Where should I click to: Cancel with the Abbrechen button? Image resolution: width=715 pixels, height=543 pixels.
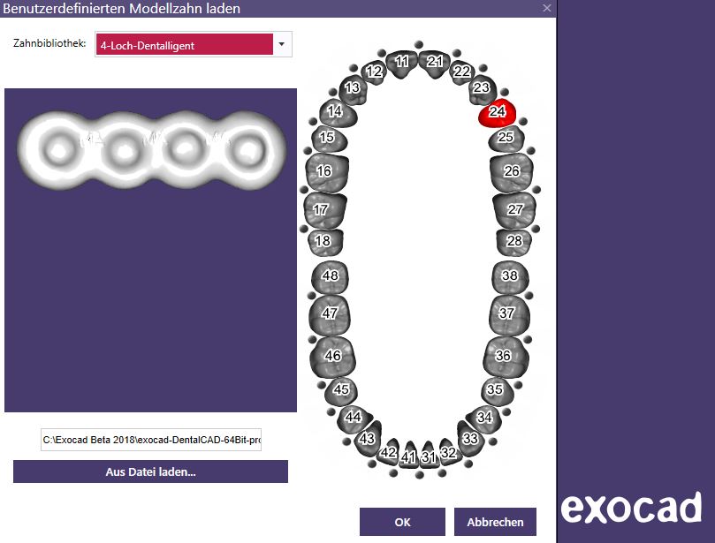[x=495, y=522]
